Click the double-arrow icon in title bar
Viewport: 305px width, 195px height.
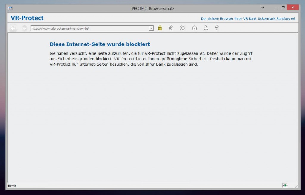[x=262, y=7]
